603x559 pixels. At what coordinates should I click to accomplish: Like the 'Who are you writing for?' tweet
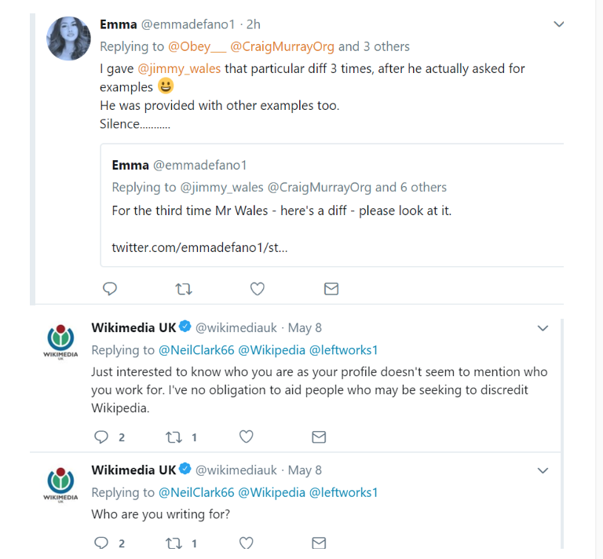[246, 543]
